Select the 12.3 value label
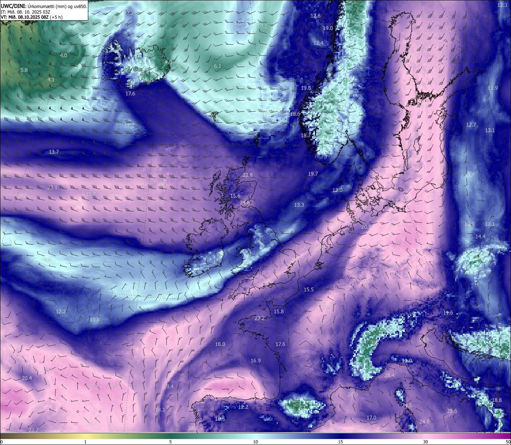Screen dimensions: 511x445 click(502, 5)
